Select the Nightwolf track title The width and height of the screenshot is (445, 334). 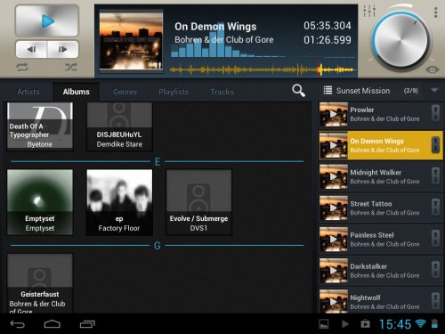pyautogui.click(x=365, y=297)
